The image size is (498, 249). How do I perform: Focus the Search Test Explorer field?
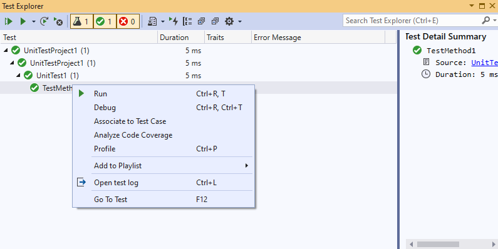[x=412, y=21]
